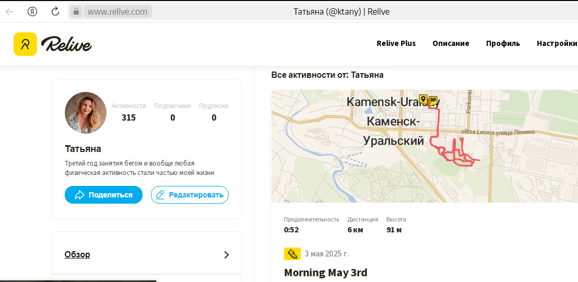The height and width of the screenshot is (282, 578).
Task: Click the Дистанция value 6 км
Action: (x=356, y=230)
